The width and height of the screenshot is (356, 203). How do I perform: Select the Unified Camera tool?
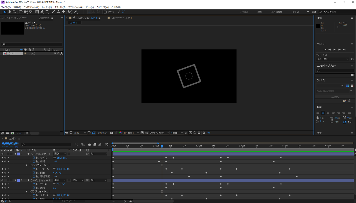click(x=26, y=12)
